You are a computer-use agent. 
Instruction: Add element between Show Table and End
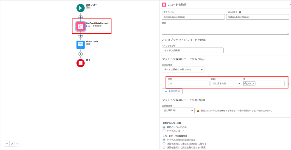[x=80, y=54]
